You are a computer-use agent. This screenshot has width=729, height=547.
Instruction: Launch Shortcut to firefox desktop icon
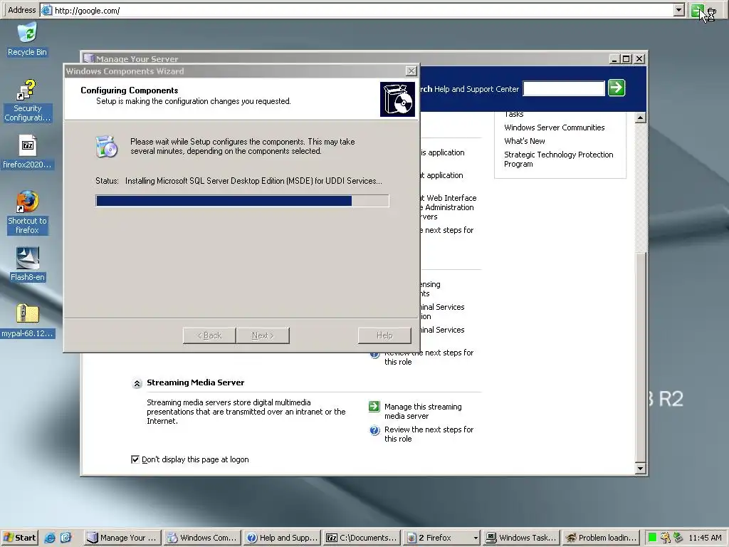coord(28,212)
